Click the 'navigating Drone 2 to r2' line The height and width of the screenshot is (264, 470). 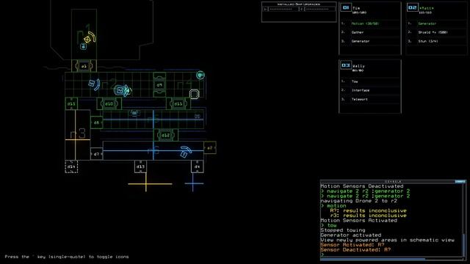[358, 201]
